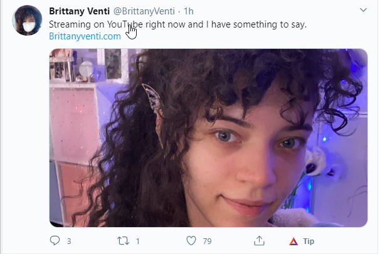The image size is (380, 254).
Task: Expand the tweet options chevron
Action: pos(363,10)
